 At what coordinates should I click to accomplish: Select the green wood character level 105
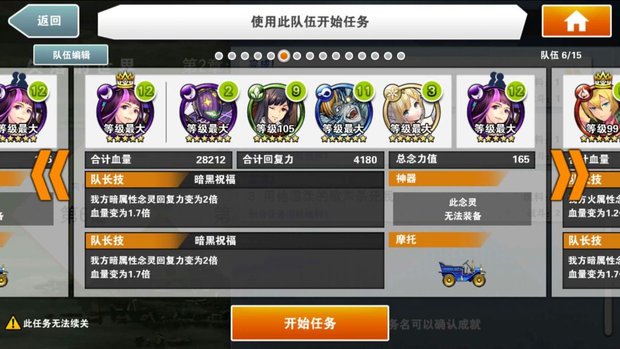(276, 111)
